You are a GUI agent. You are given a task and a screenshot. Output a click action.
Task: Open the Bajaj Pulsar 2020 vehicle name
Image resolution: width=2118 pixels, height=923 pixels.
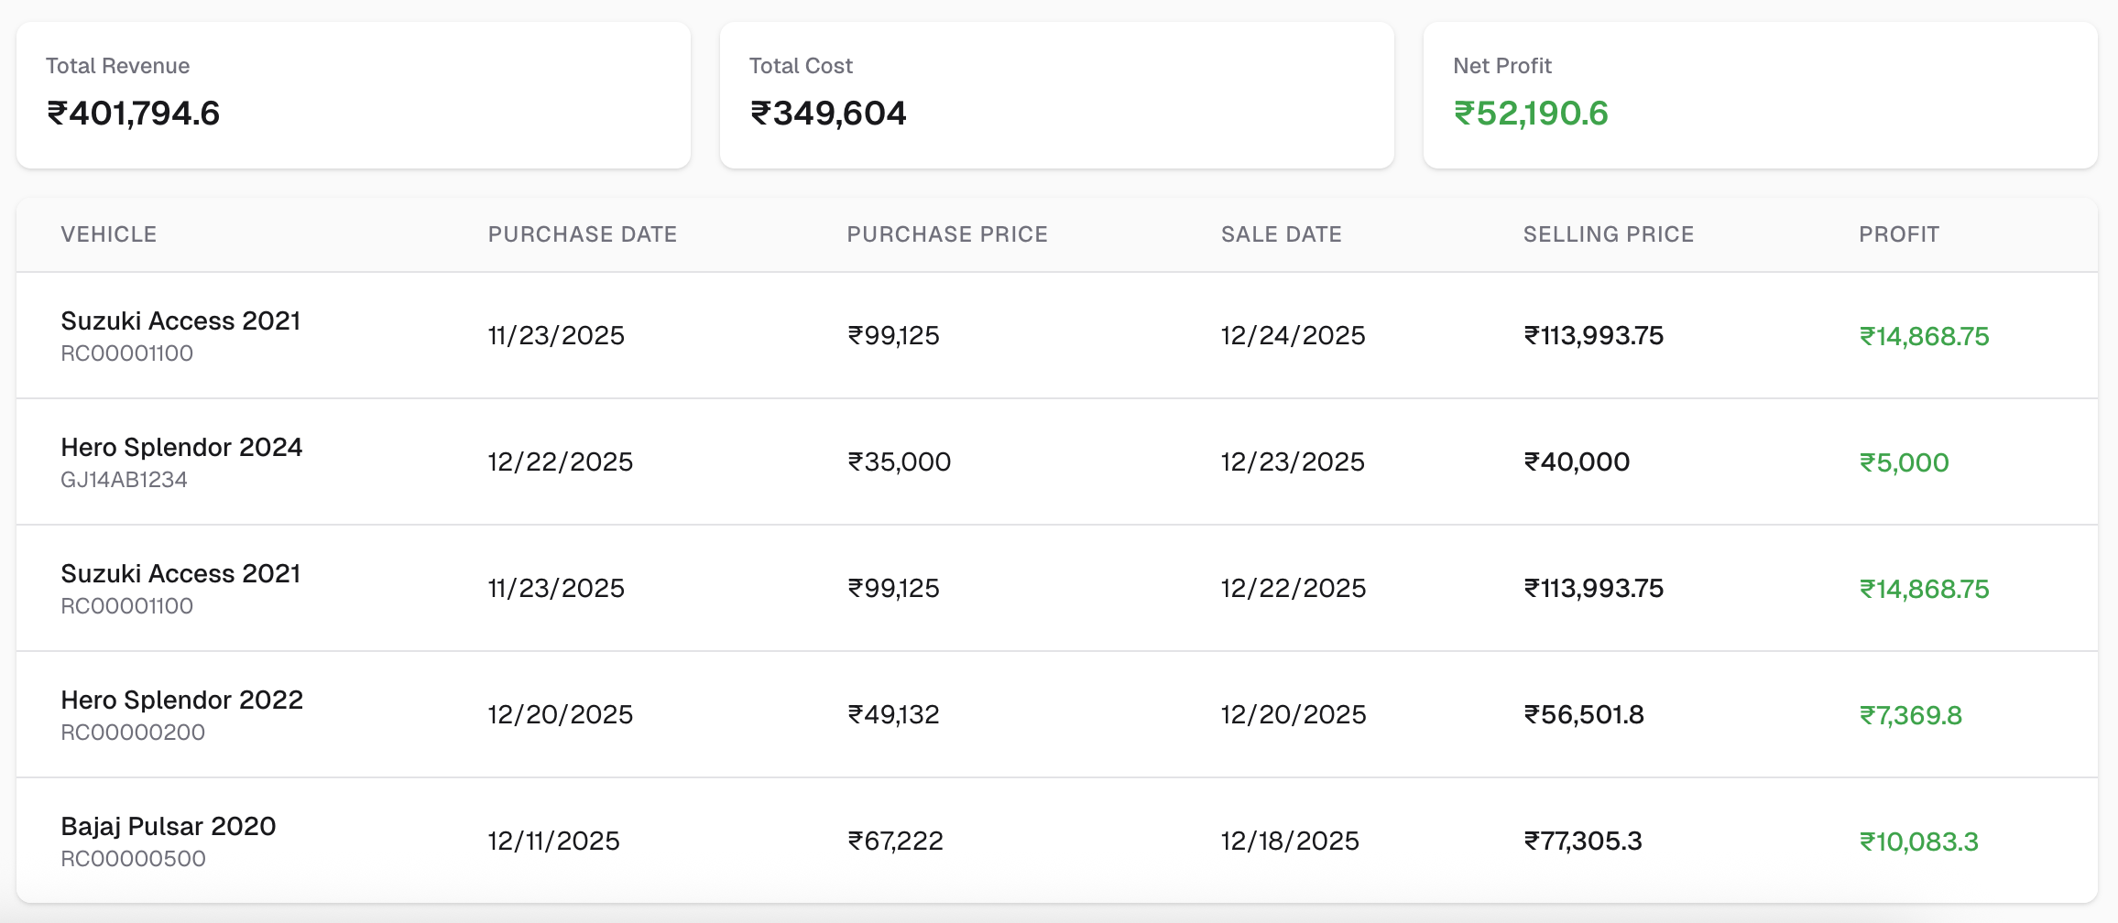click(x=169, y=826)
